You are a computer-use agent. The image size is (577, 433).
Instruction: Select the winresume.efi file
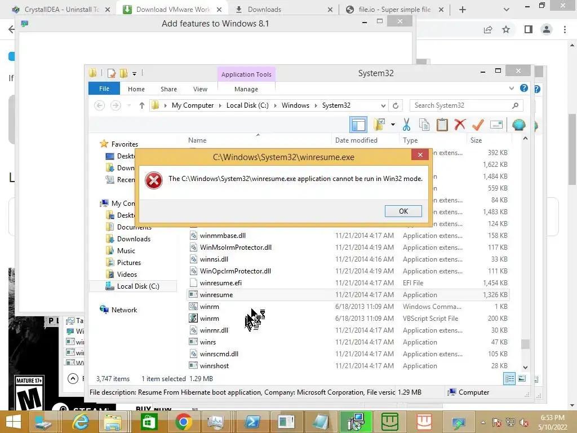coord(220,283)
